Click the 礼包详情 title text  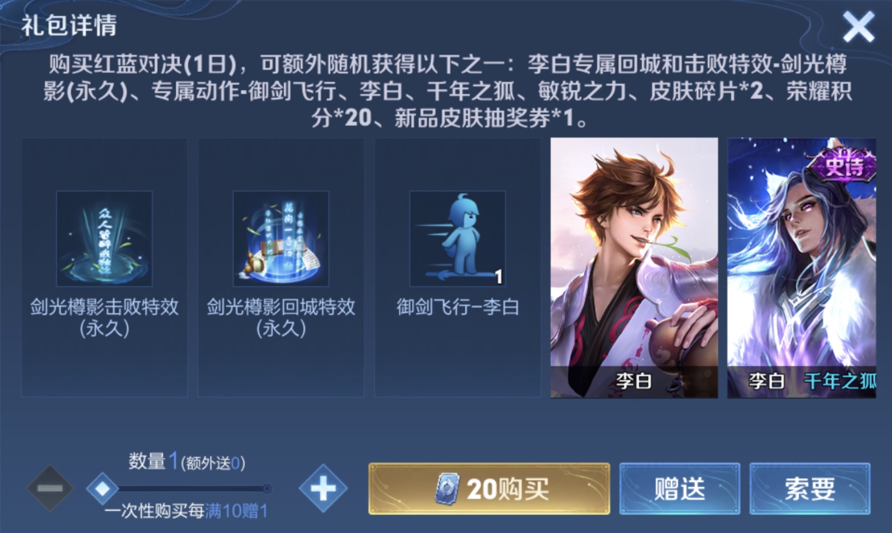click(69, 25)
